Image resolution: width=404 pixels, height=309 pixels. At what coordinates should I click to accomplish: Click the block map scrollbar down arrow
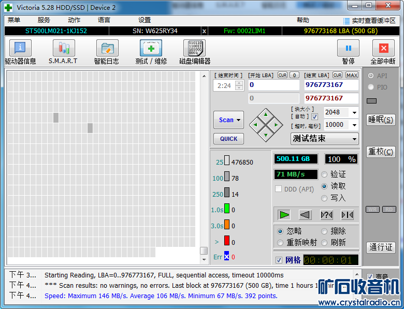204,259
